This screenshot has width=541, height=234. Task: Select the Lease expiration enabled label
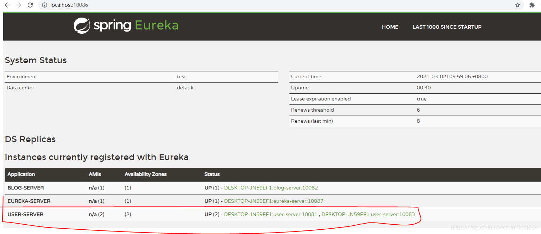[321, 99]
